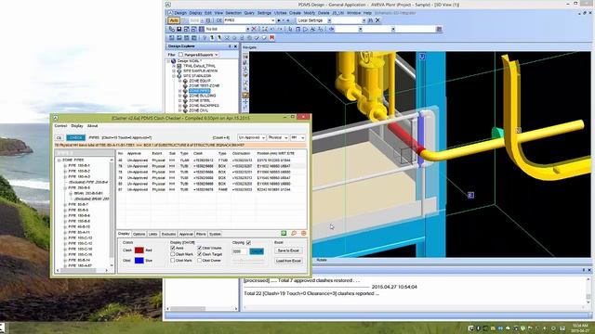Image resolution: width=595 pixels, height=334 pixels.
Task: Open the About menu in Clasher
Action: (x=93, y=126)
